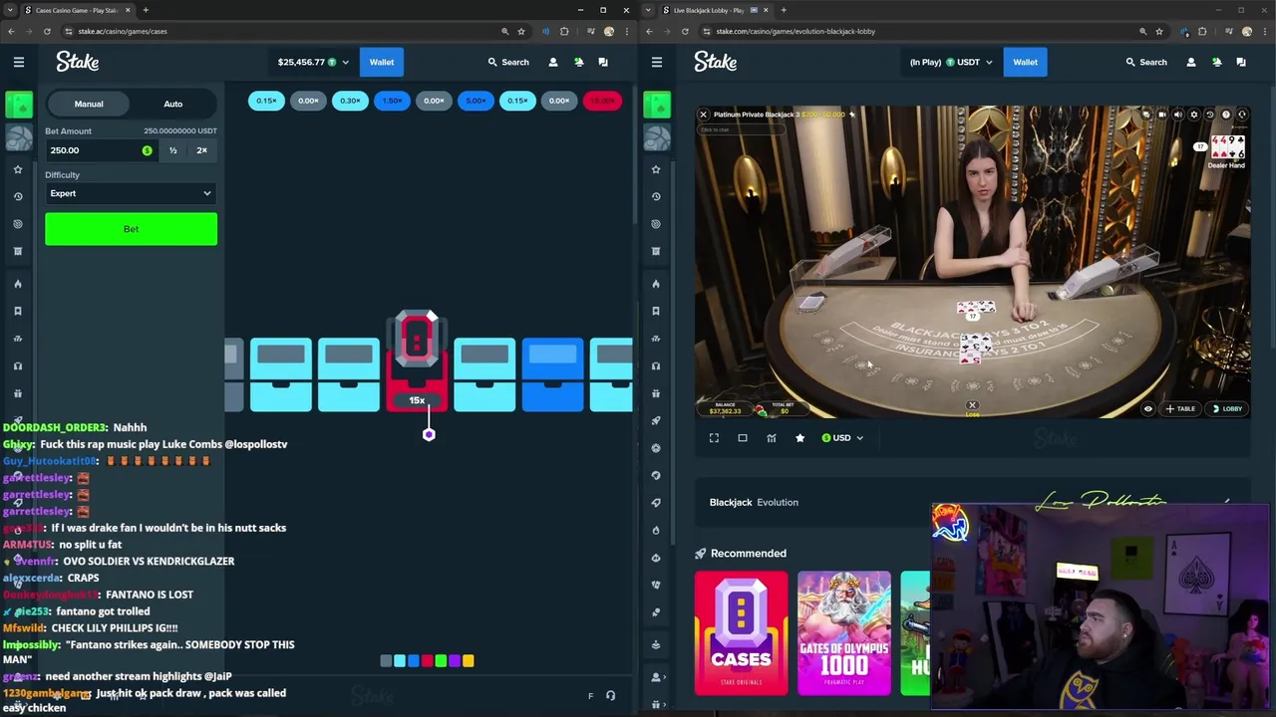This screenshot has width=1276, height=717.
Task: Open Favourites star in Blackjack sidebar
Action: tap(656, 169)
